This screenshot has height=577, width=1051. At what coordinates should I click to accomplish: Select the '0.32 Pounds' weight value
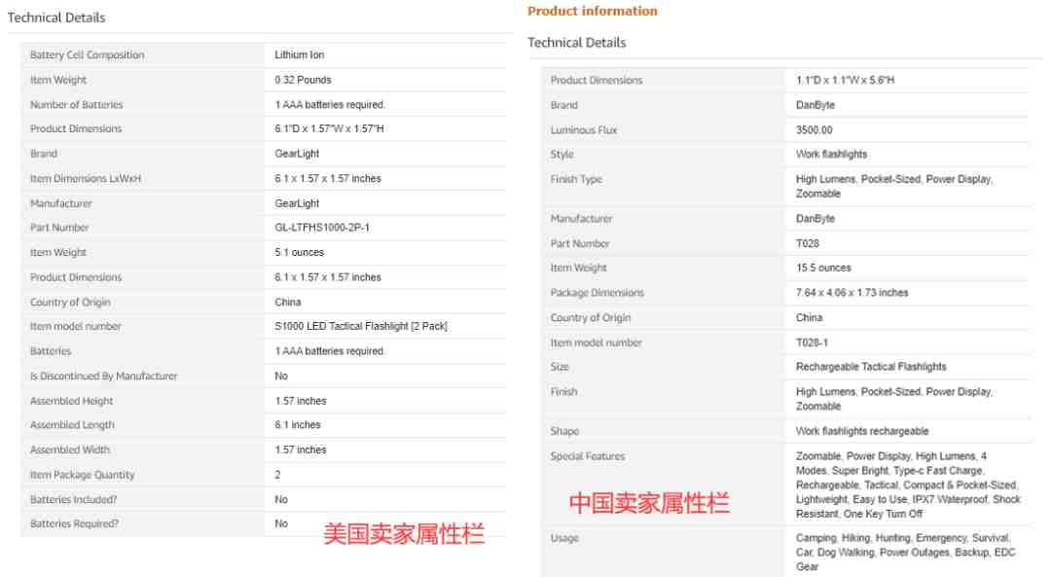tap(303, 80)
